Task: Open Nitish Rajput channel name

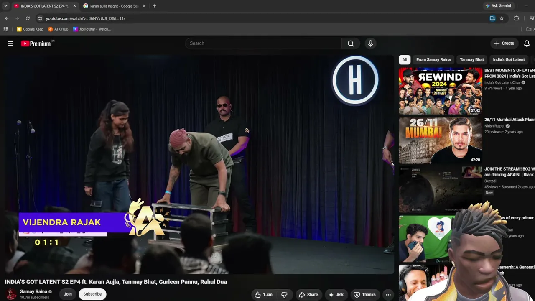Action: click(495, 126)
